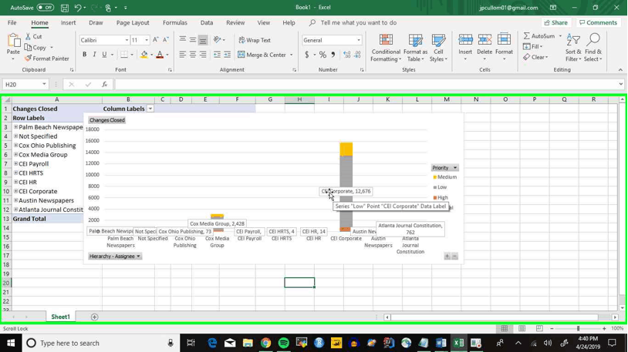This screenshot has width=628, height=352.
Task: Open Word from the taskbar
Action: (441, 343)
